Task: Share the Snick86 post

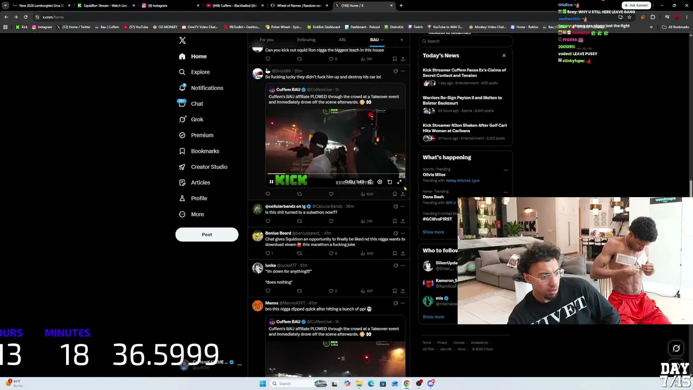Action: coord(403,194)
